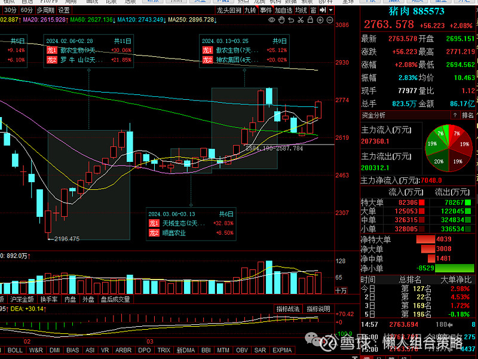The image size is (478, 359).
Task: Open the 排名 ranking button
Action: pos(467,115)
